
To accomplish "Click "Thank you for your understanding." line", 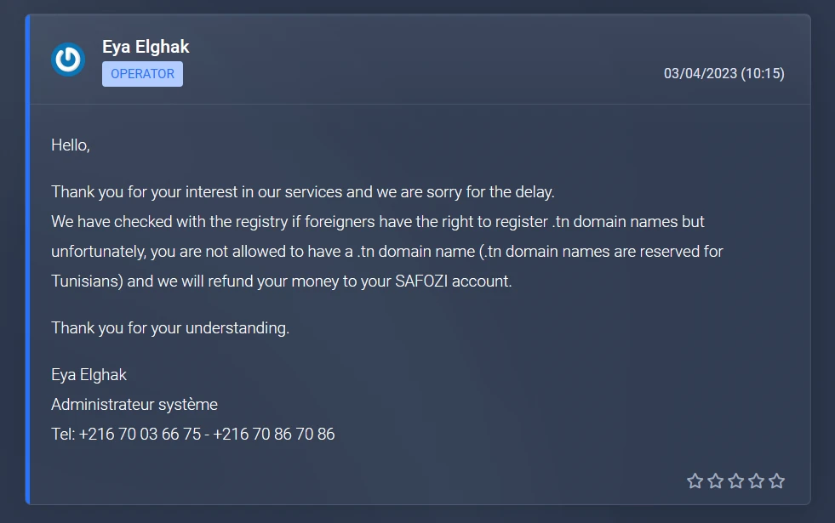I will tap(170, 327).
